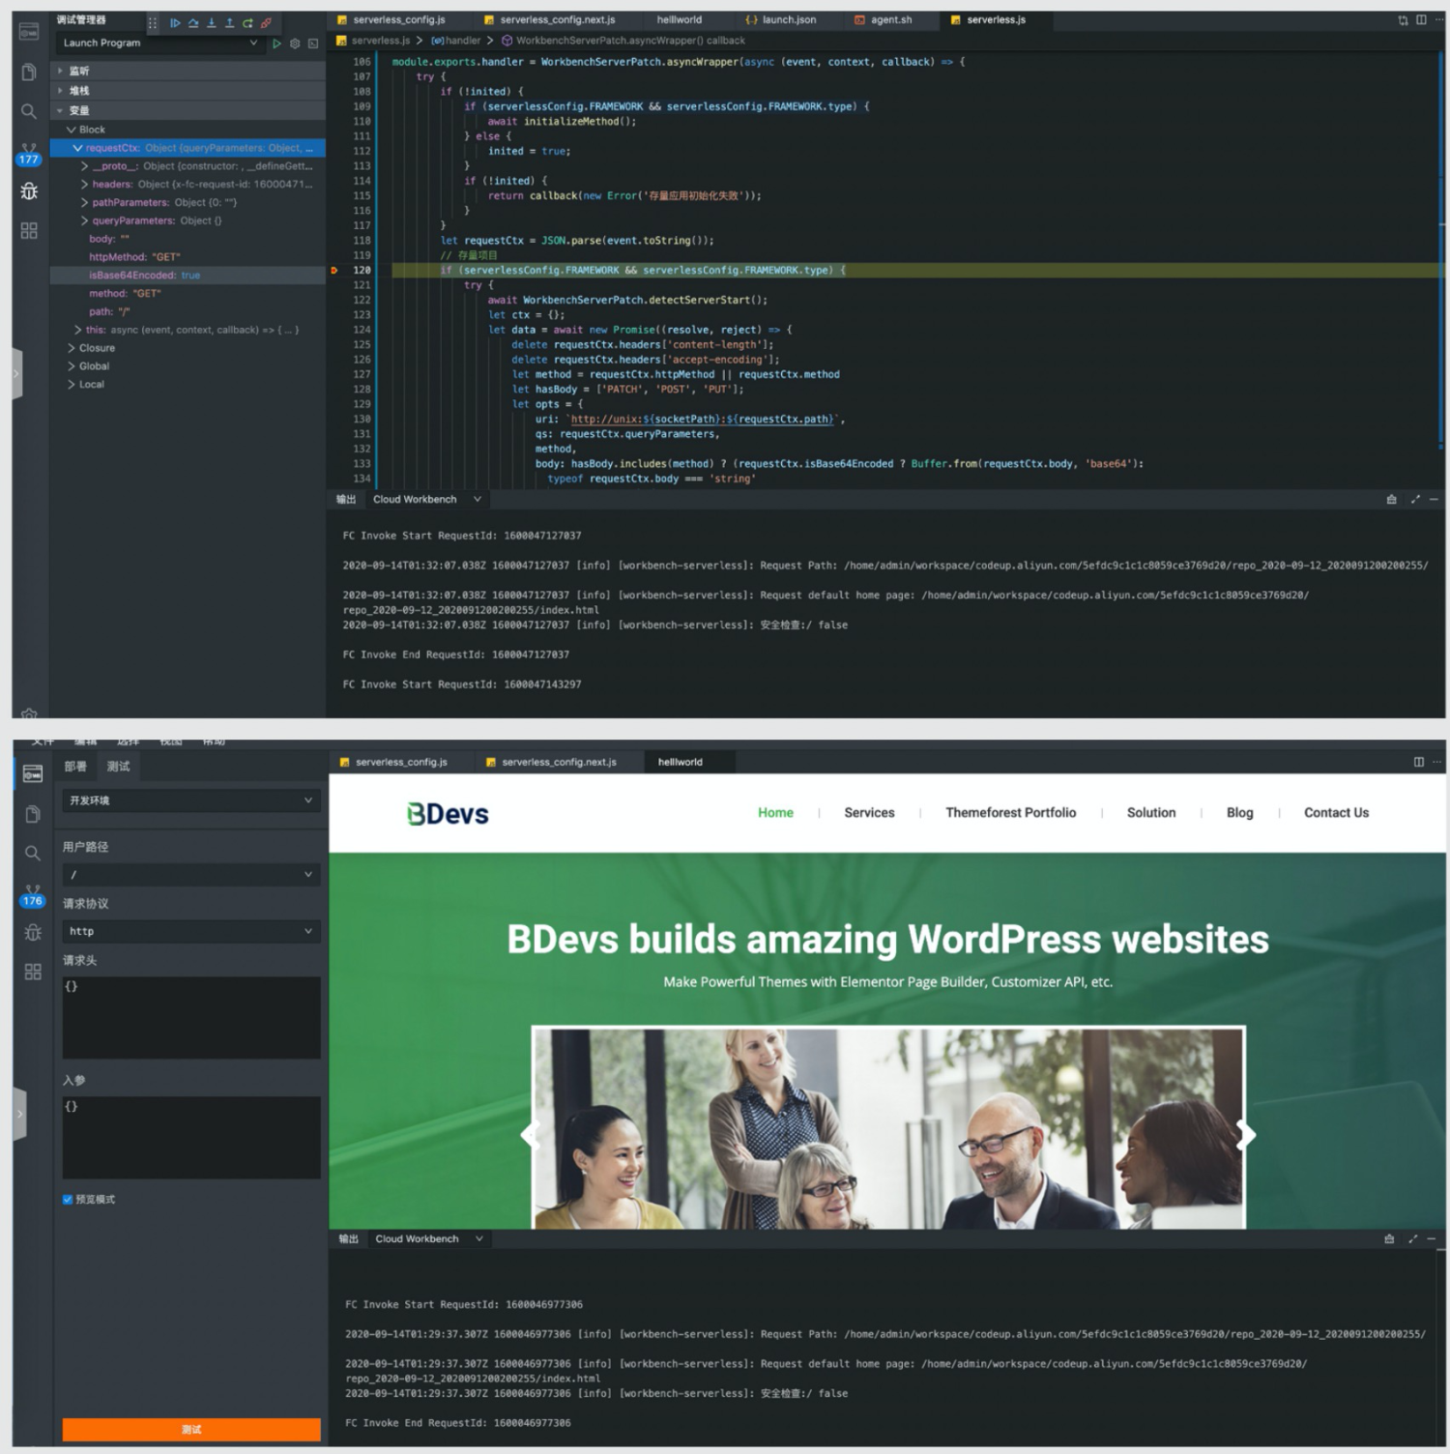Open the Launch Program configuration dropdown
The height and width of the screenshot is (1454, 1450).
pyautogui.click(x=160, y=44)
